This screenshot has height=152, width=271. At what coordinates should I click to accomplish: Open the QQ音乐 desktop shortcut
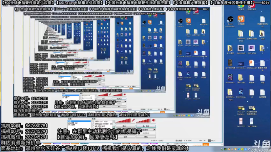[241, 7]
